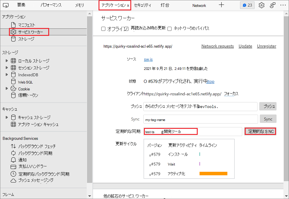Toggle the 再読み込み時の更新 checkbox
289x199 pixels.
point(126,29)
